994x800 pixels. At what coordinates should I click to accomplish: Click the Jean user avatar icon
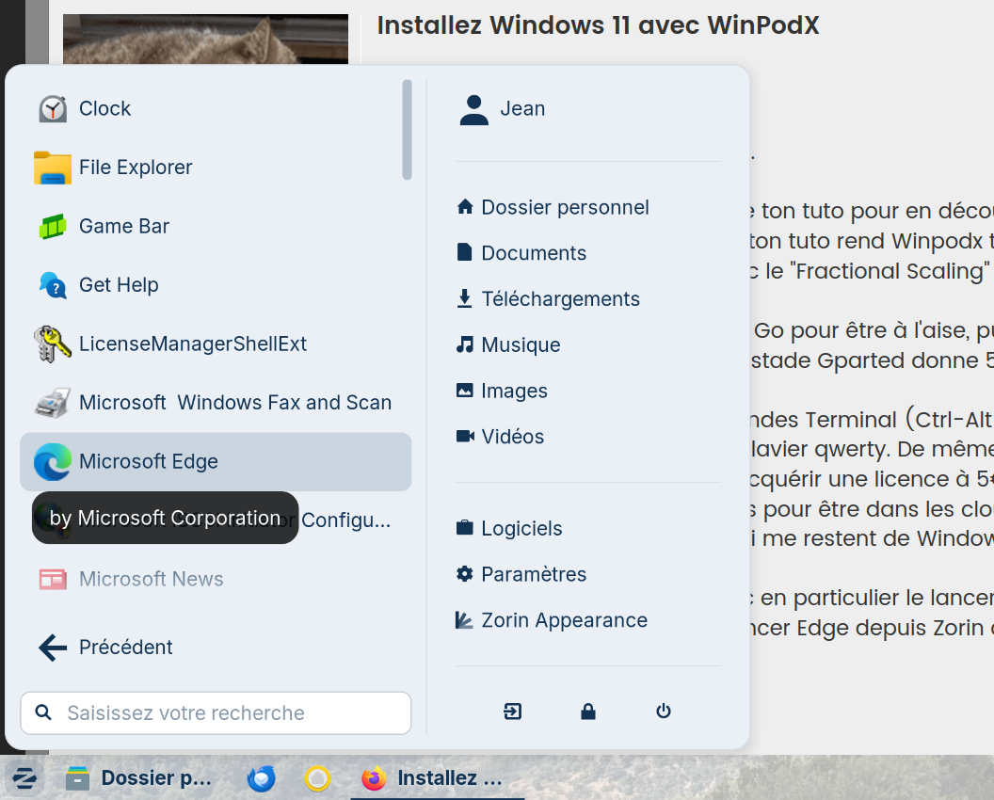pos(473,110)
